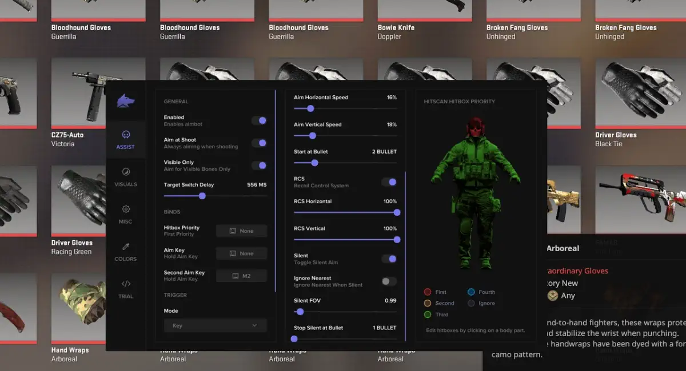Enable Ignore Nearest switch
Viewport: 686px width, 371px height.
(x=389, y=281)
